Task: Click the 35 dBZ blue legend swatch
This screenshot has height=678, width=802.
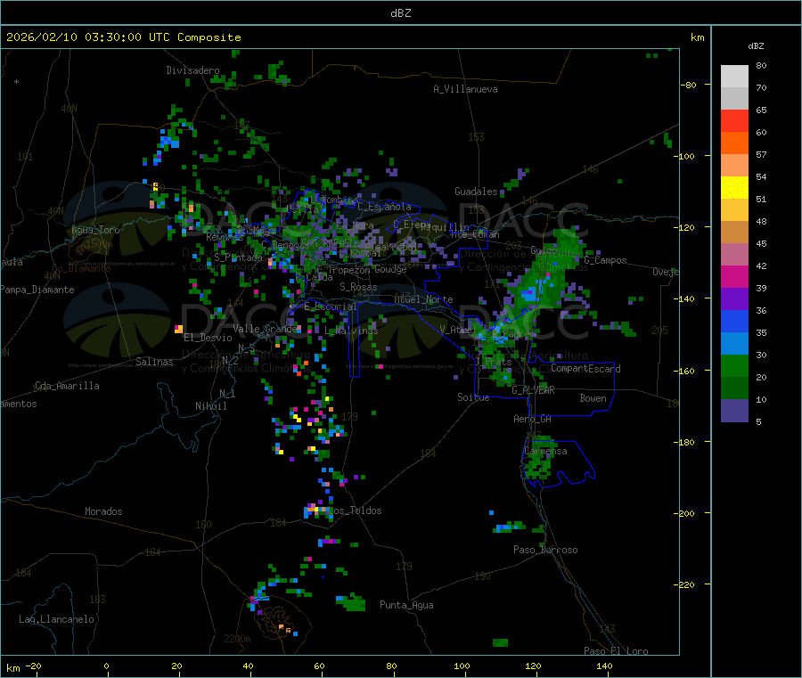Action: [734, 321]
